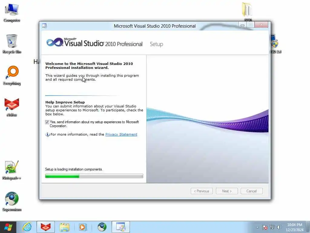Select the Notepad++ desktop shortcut
This screenshot has width=310, height=233.
(12, 170)
